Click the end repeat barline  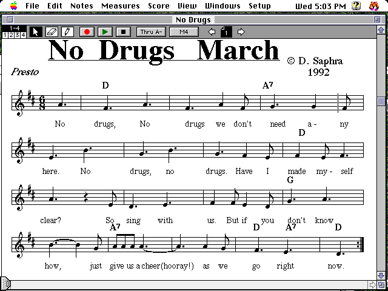(x=361, y=245)
